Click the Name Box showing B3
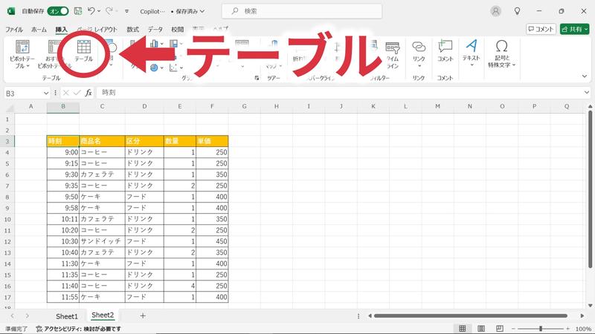 coord(23,93)
